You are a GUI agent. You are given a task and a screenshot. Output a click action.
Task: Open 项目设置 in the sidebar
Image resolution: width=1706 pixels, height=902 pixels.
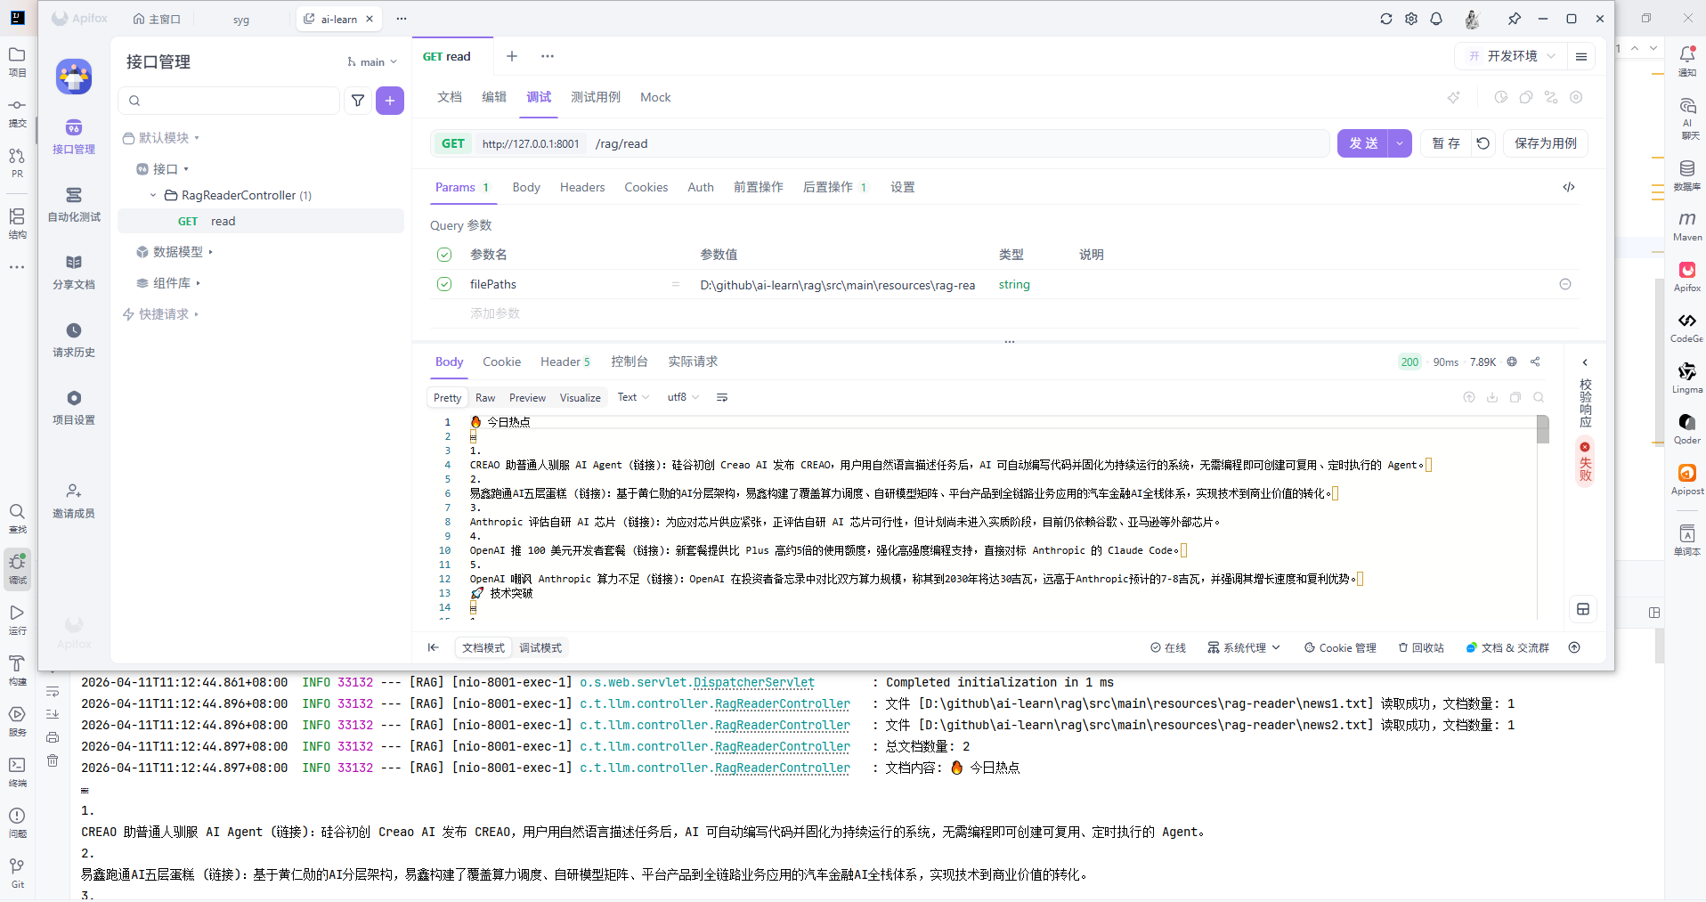[x=74, y=407]
